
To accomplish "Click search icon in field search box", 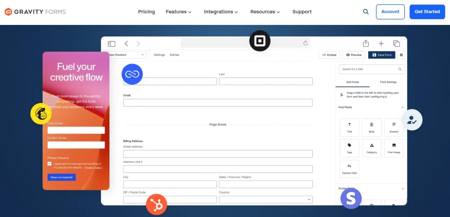I will click(400, 69).
